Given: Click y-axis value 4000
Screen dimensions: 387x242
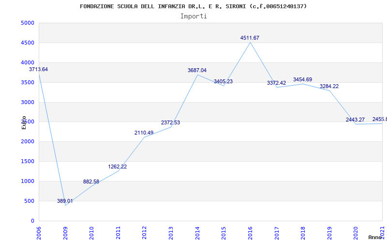Looking at the screenshot, I should click(x=28, y=63).
